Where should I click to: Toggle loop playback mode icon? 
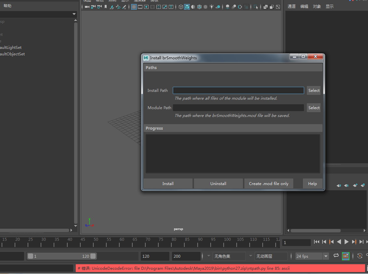pyautogui.click(x=336, y=256)
